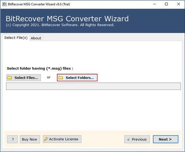Choose Select Folders... to browse folders
The height and width of the screenshot is (152, 185).
pyautogui.click(x=77, y=78)
